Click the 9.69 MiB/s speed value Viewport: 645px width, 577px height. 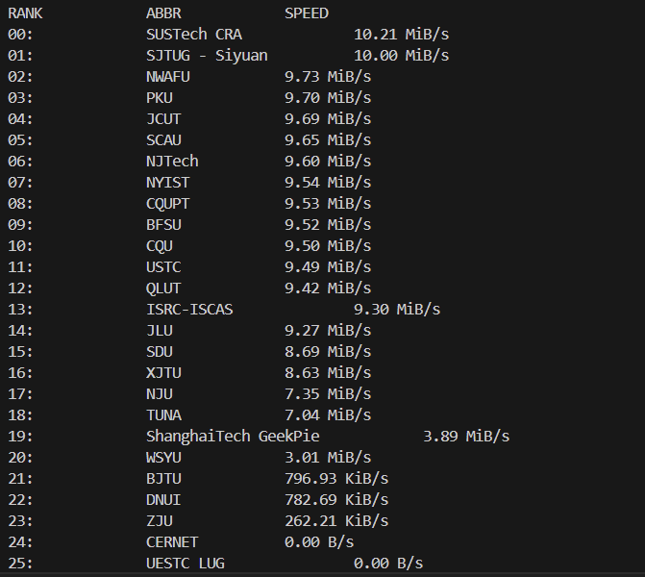[328, 119]
